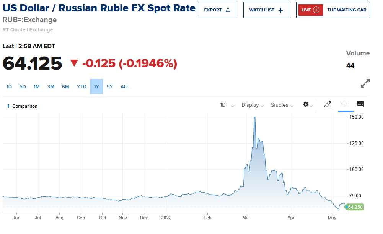The width and height of the screenshot is (383, 234).
Task: Click the 64.250 price marker label
Action: [x=354, y=207]
